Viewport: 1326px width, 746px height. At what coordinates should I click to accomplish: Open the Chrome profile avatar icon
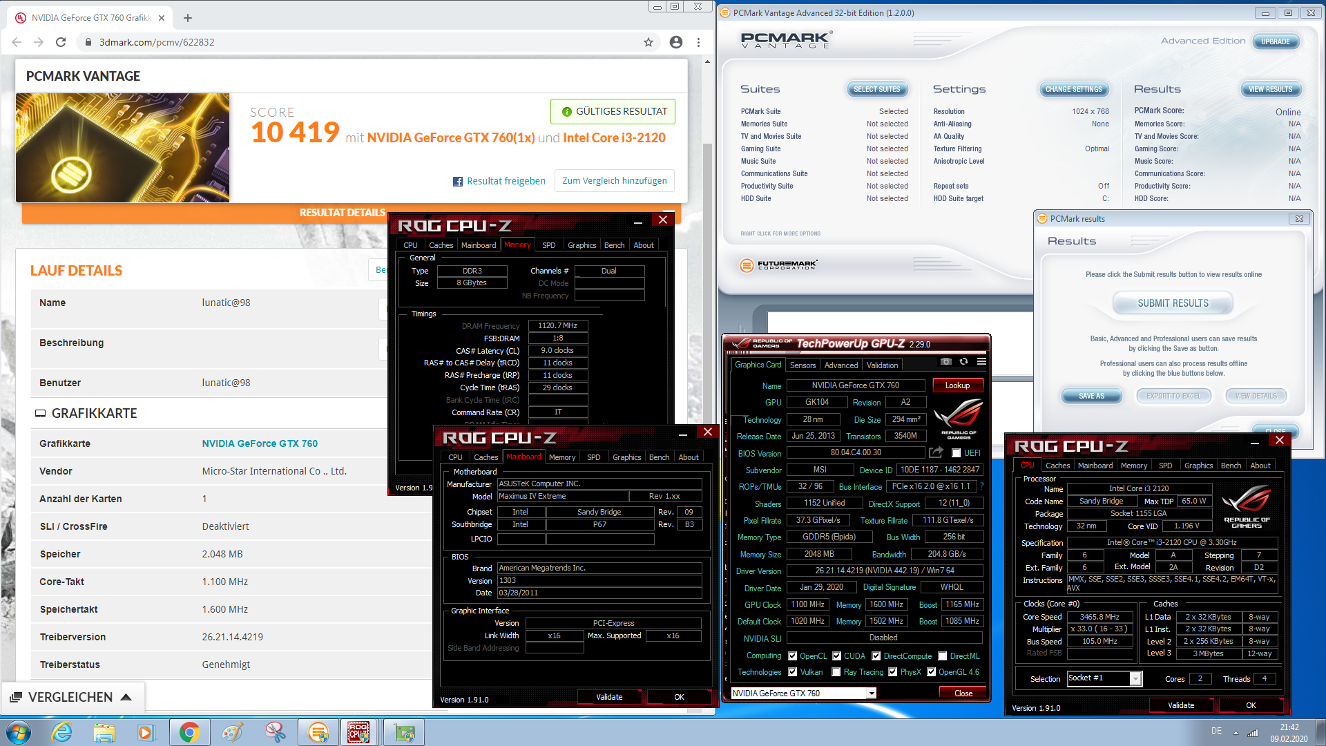676,42
